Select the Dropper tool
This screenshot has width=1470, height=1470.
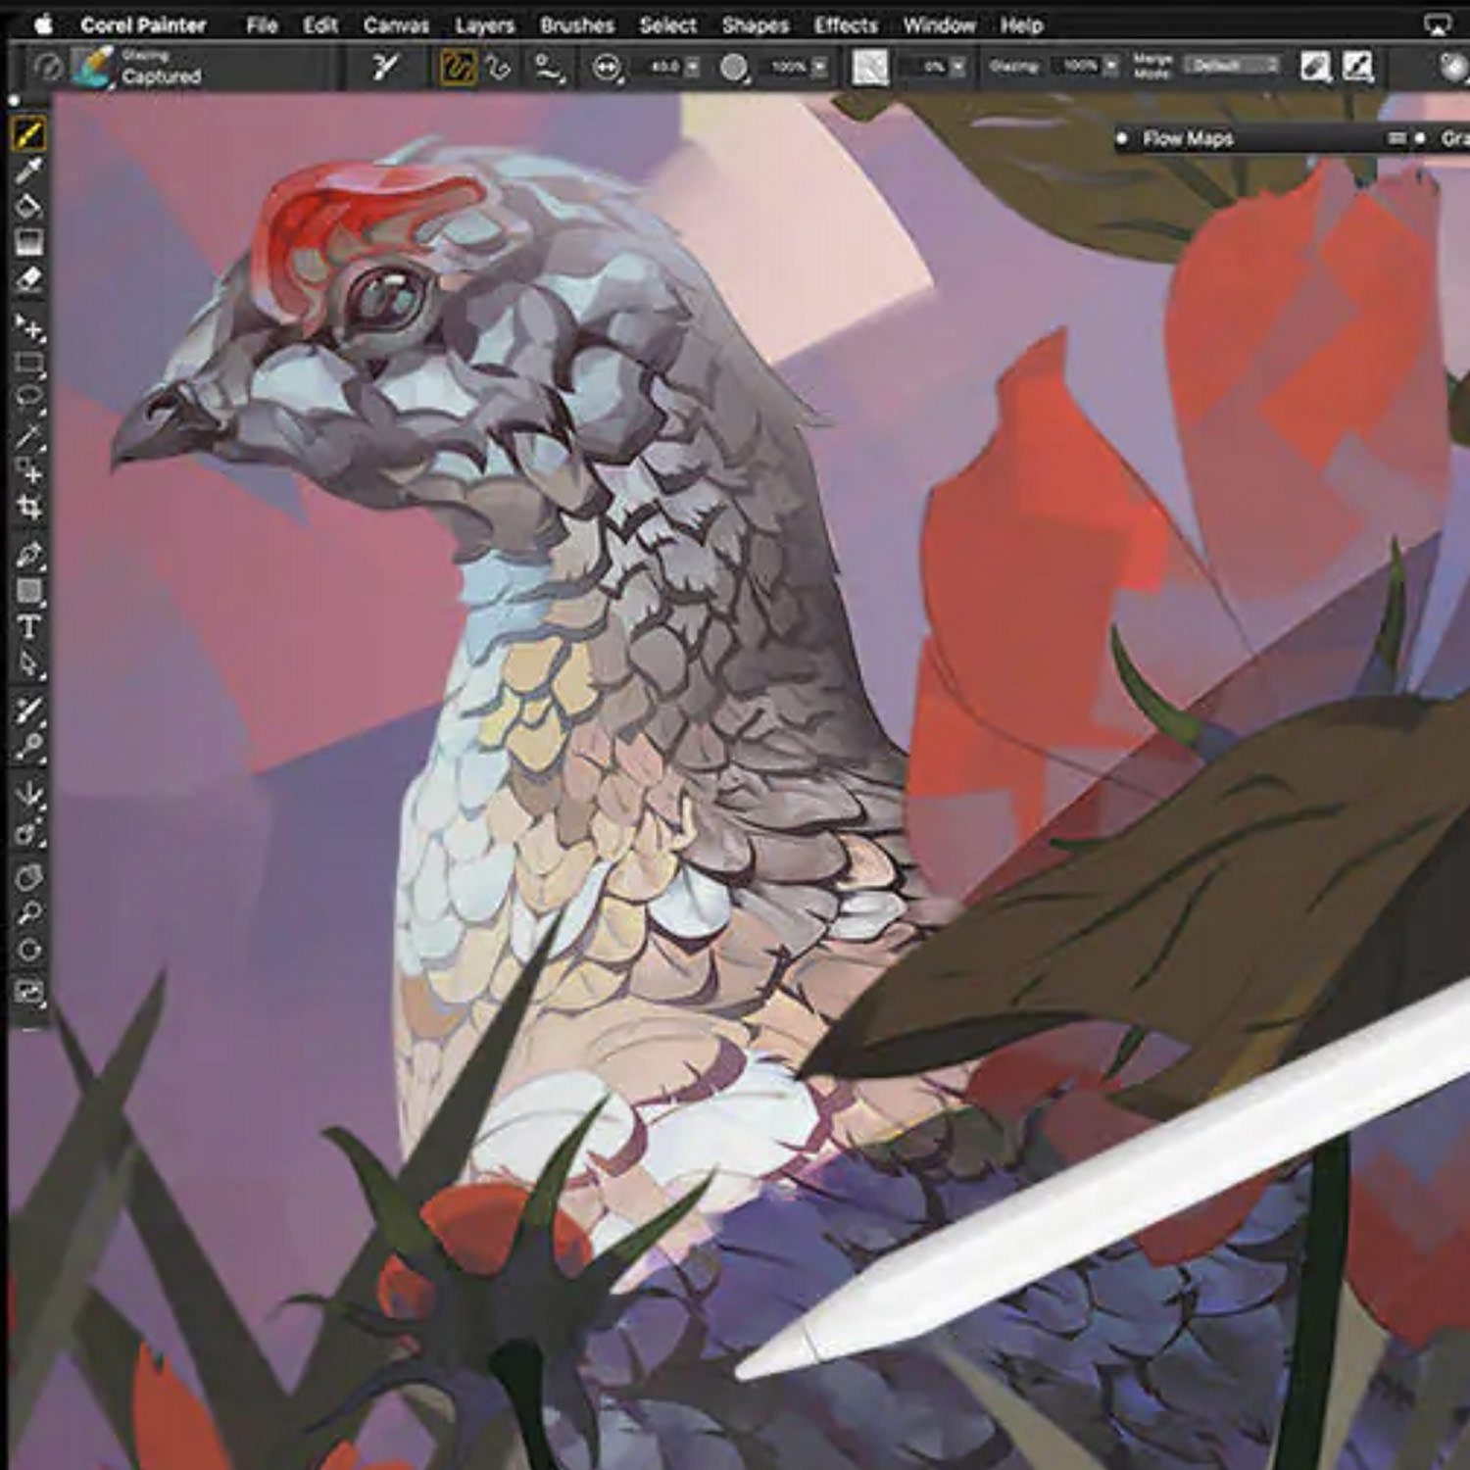pyautogui.click(x=28, y=171)
